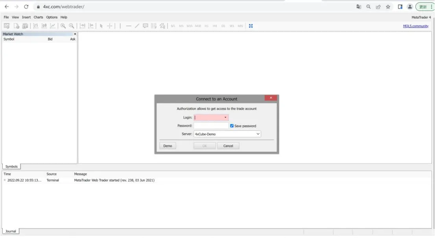This screenshot has width=435, height=238.
Task: Switch to the Journal tab
Action: pyautogui.click(x=11, y=231)
